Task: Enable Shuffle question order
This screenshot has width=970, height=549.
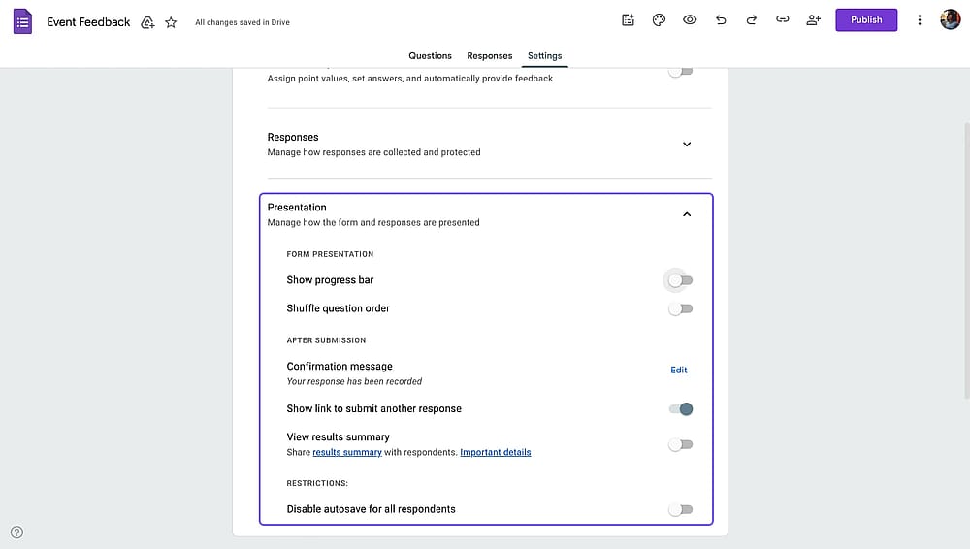Action: [681, 308]
